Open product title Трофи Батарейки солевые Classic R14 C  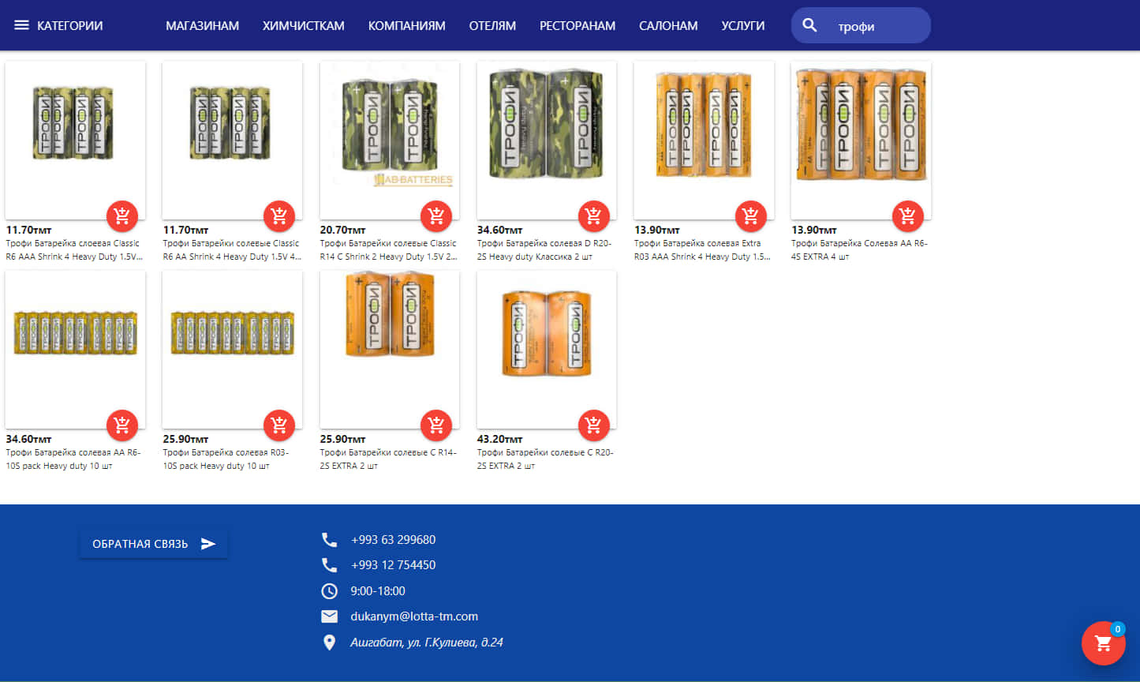[388, 249]
